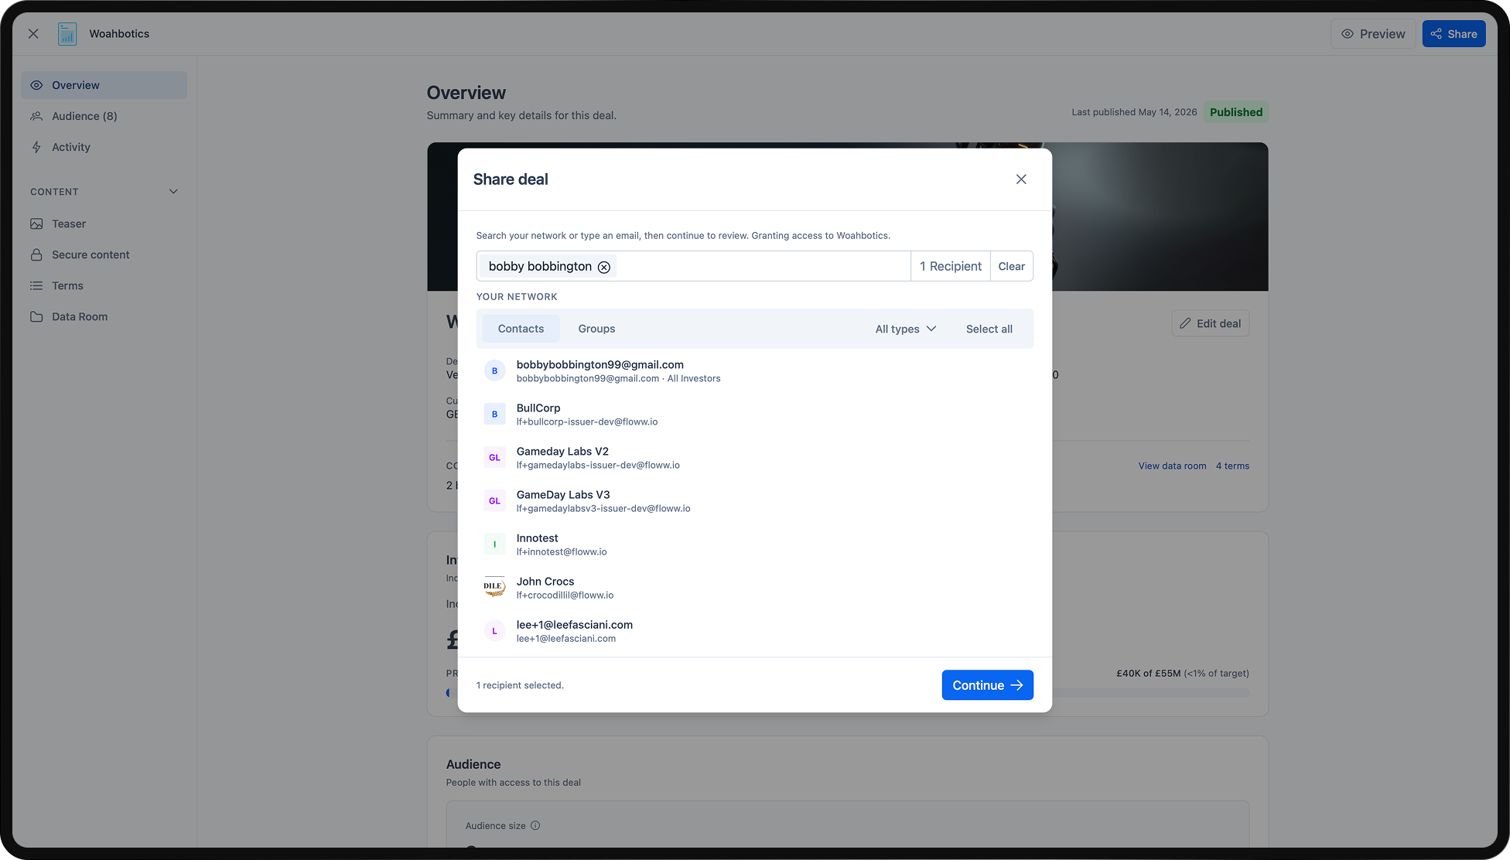Screen dimensions: 1510x860
Task: Open Audience size info tooltip icon
Action: point(535,826)
